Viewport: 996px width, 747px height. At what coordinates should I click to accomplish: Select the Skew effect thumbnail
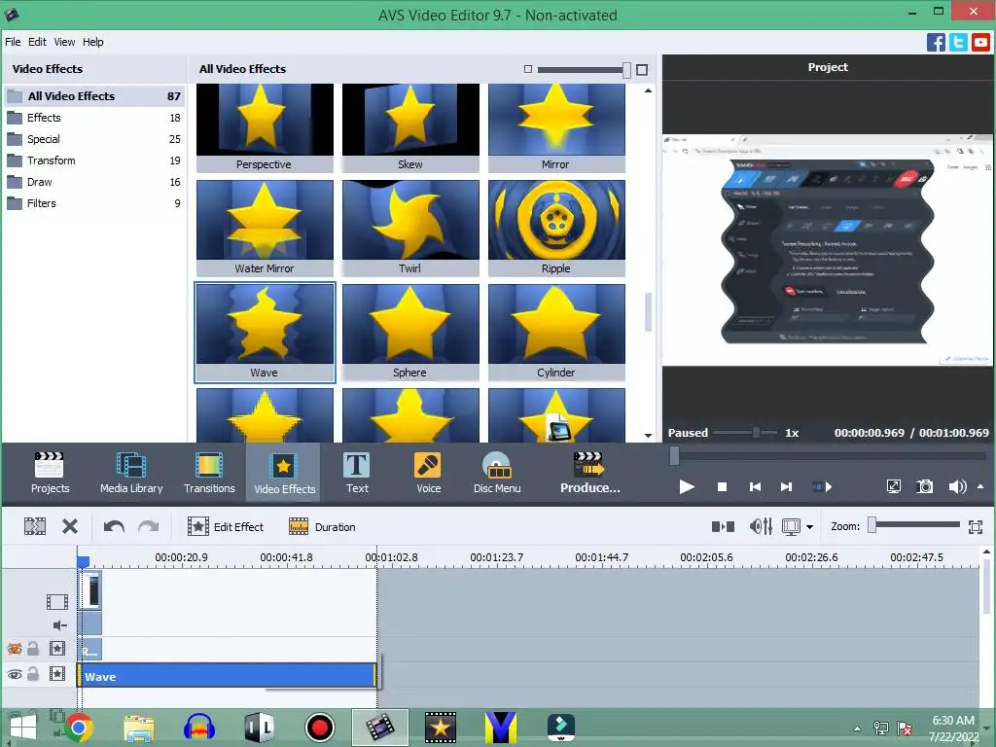[410, 127]
